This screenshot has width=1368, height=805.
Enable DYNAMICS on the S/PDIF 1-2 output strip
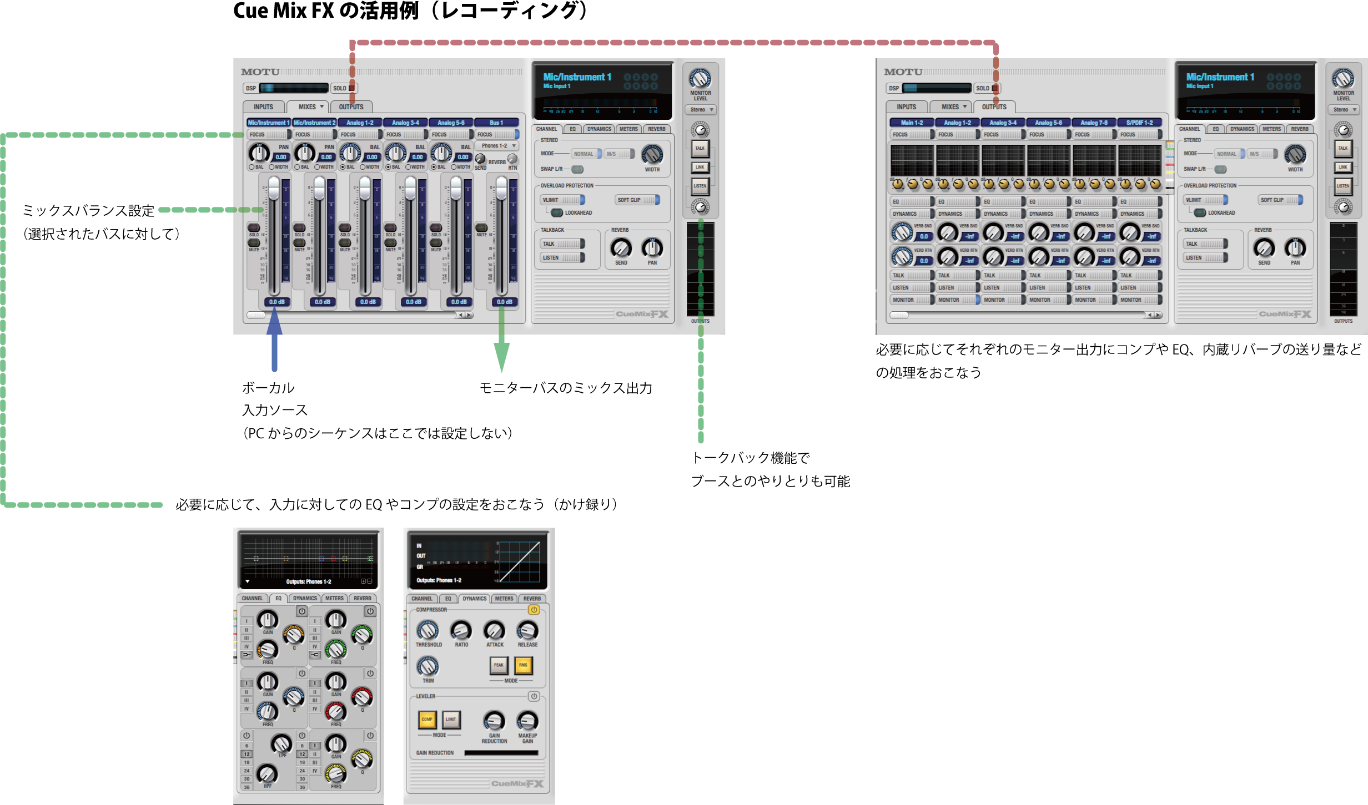point(1140,214)
